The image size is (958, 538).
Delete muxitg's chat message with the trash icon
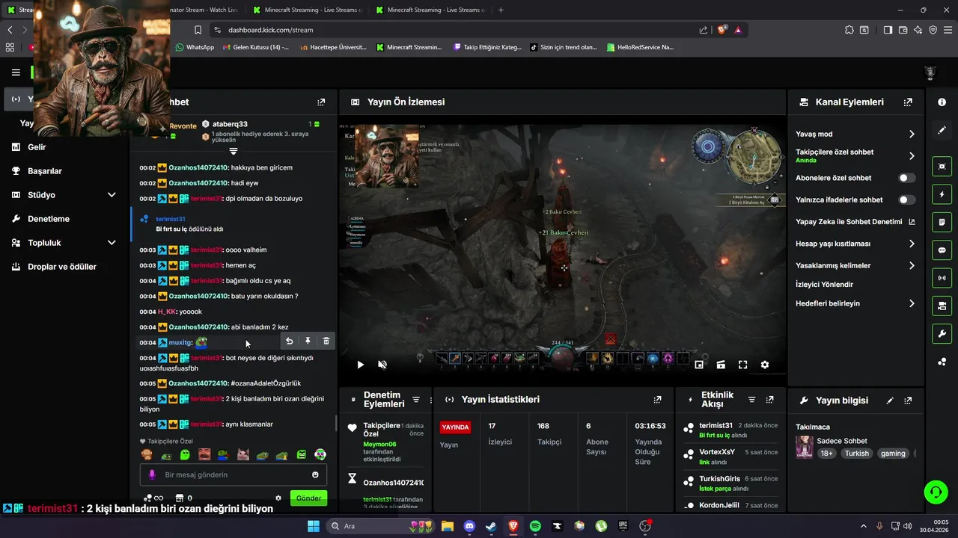[x=326, y=341]
